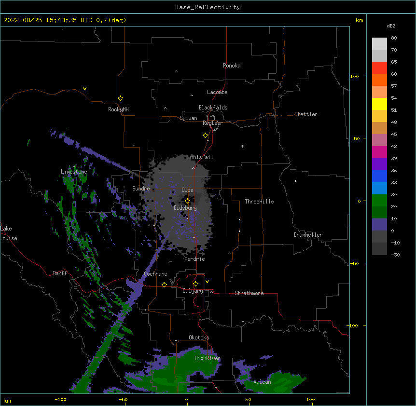Screen dimensions: 416x406
Task: Click the radar site diamond between Olds and Didsbury
Action: click(187, 201)
